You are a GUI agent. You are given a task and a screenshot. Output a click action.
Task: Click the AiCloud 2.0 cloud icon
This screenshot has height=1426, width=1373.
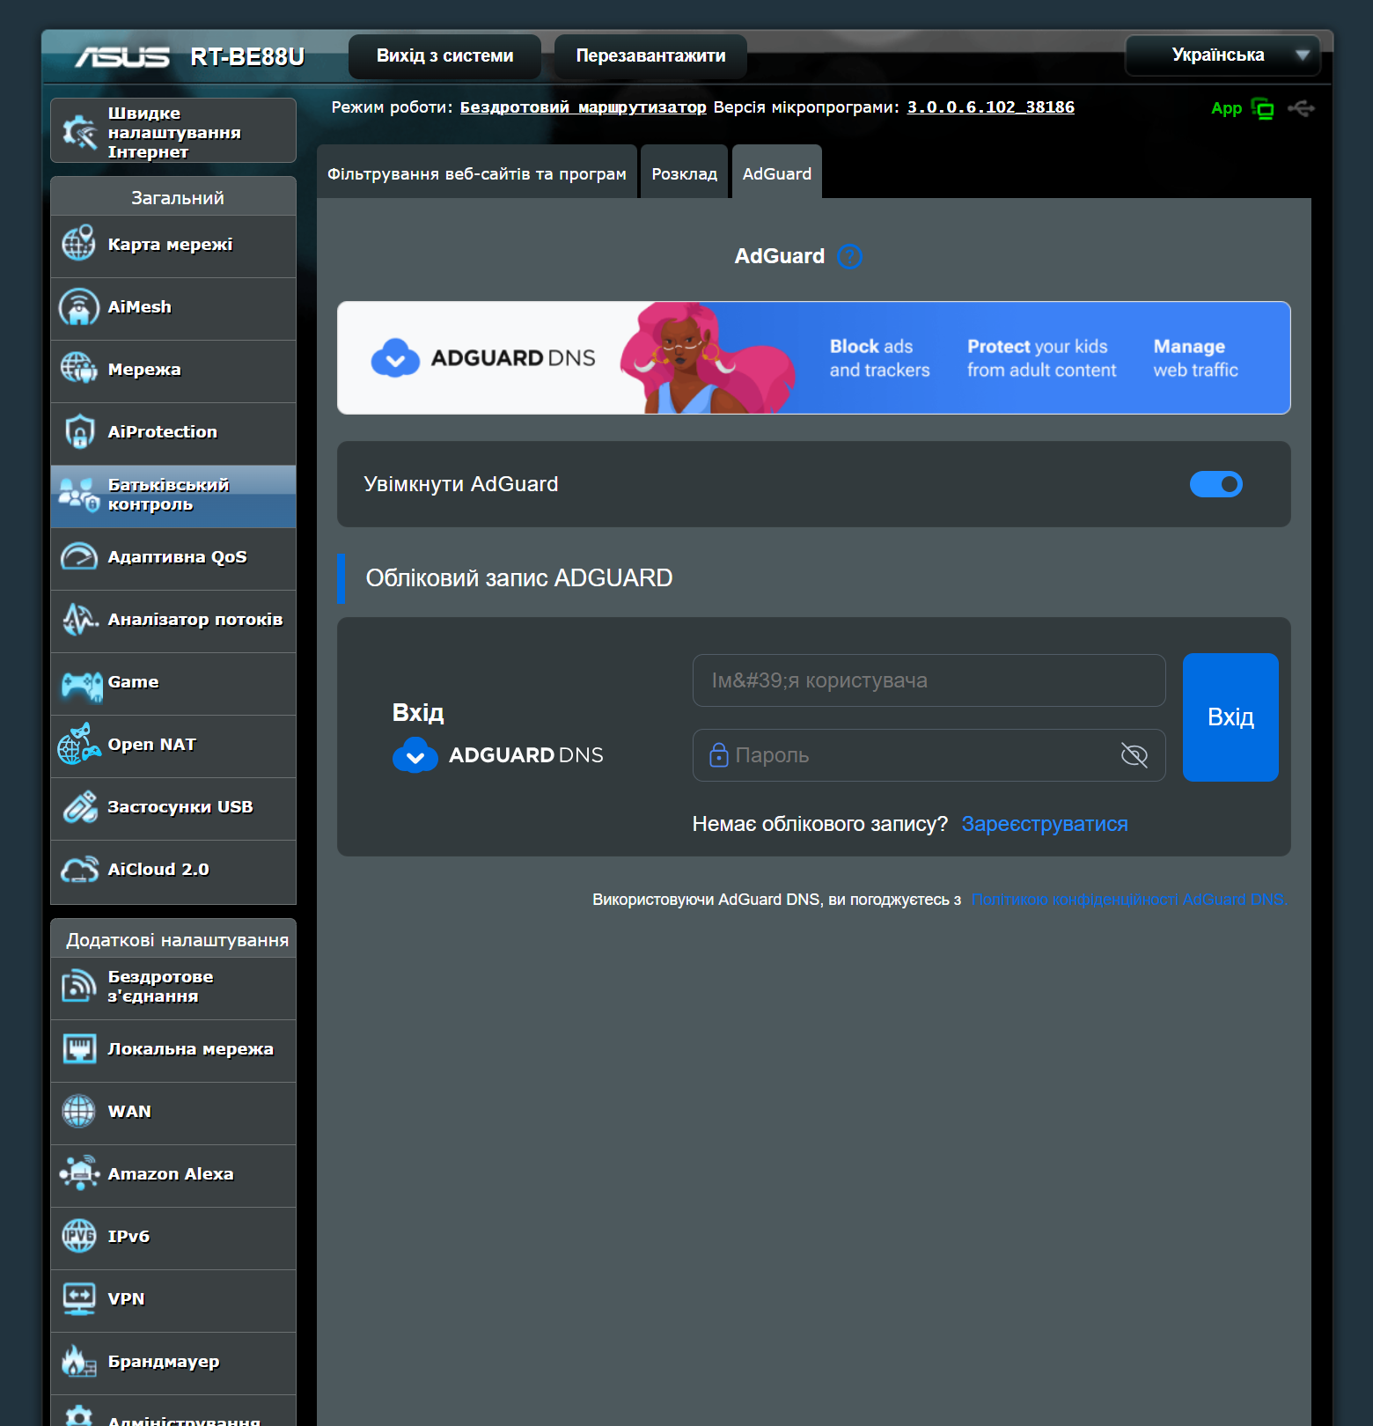tap(79, 870)
